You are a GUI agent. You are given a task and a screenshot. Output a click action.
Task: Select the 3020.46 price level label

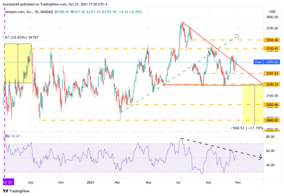click(x=270, y=104)
